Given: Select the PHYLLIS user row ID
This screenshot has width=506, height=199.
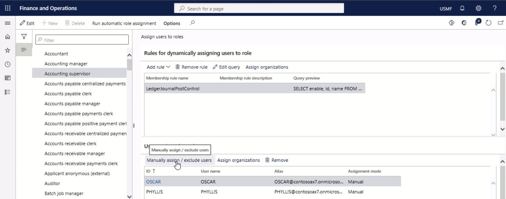Looking at the screenshot, I should pyautogui.click(x=154, y=192).
